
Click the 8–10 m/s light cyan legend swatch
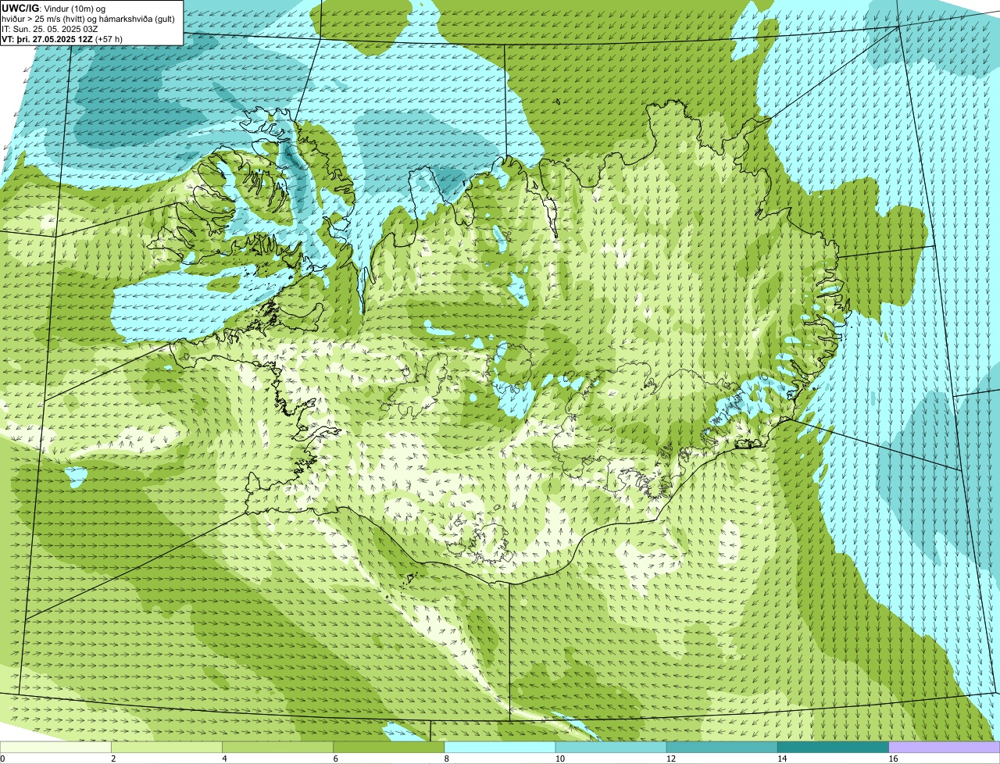[x=500, y=748]
